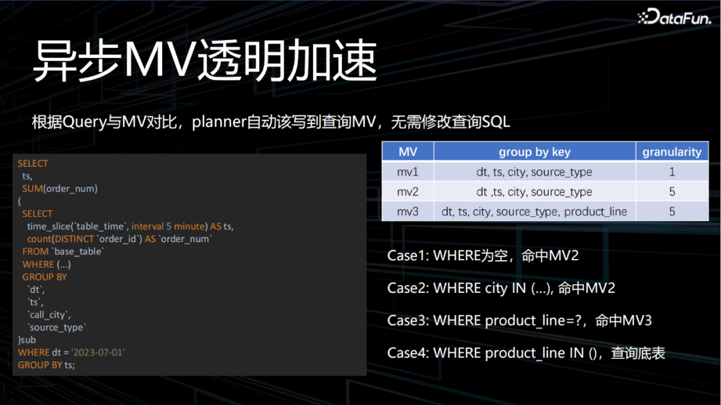Click the WHERE dt = '2023-07-01' line

point(71,352)
